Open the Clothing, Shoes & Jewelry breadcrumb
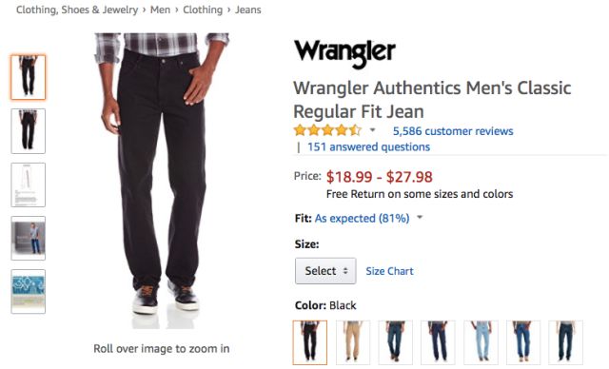609x369 pixels. pos(77,10)
